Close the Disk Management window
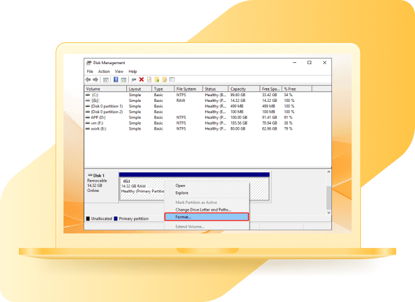The height and width of the screenshot is (302, 415). (324, 63)
